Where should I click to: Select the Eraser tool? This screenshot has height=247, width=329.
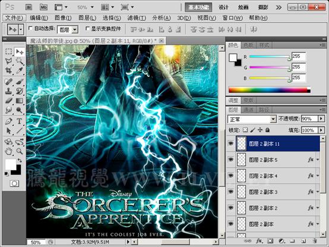[x=8, y=101]
